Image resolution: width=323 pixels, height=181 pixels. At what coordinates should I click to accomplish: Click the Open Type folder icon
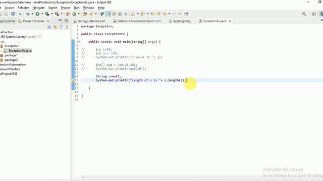click(85, 14)
